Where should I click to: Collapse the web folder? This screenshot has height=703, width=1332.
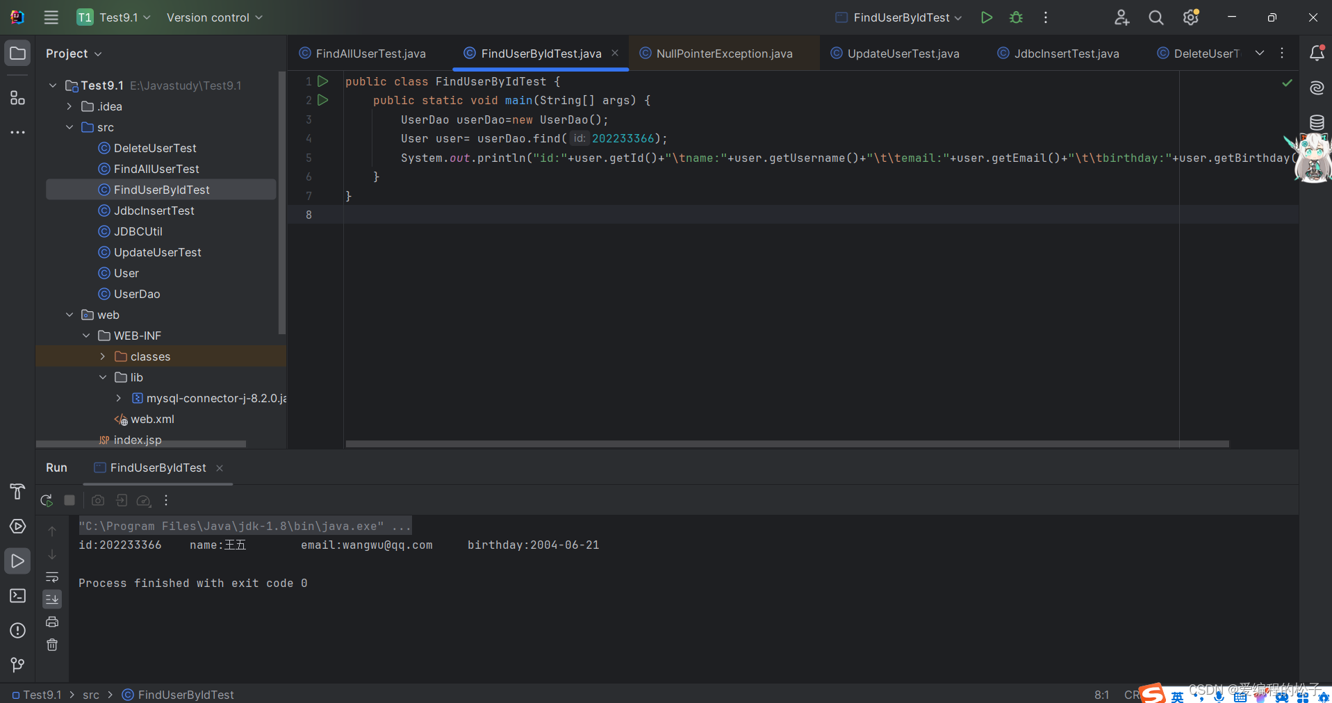pos(69,315)
